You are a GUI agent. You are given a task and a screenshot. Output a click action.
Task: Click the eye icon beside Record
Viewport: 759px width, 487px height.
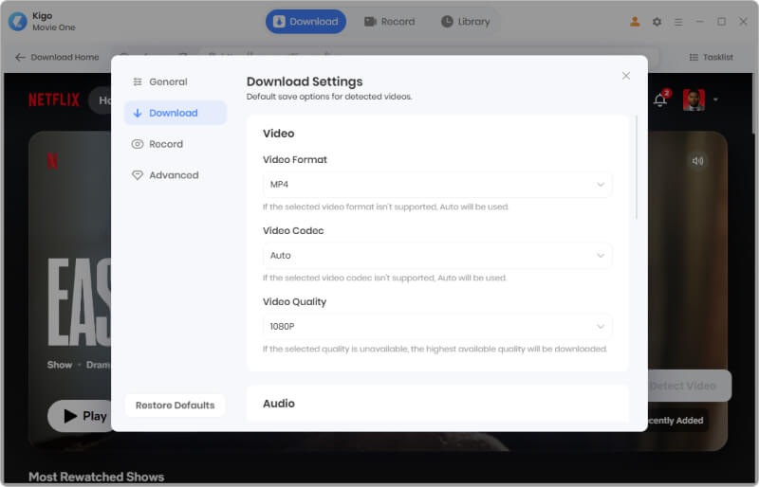[x=138, y=144]
